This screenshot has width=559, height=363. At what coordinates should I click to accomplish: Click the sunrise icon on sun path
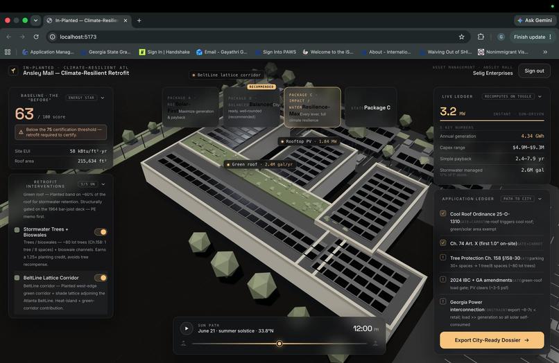coord(184,344)
